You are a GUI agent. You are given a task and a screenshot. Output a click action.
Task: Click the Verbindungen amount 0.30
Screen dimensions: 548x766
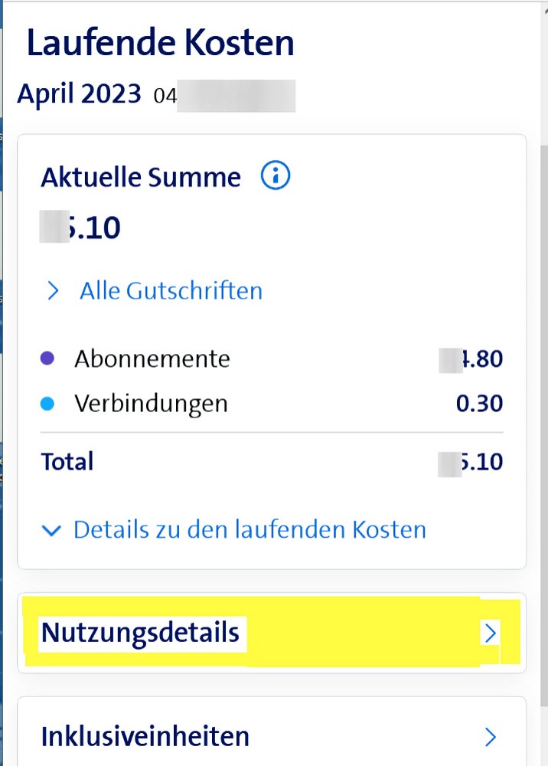tap(479, 403)
